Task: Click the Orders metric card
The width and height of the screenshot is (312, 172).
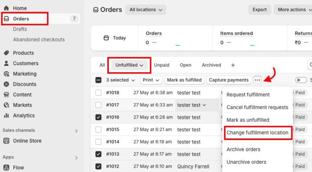Action: [175, 38]
